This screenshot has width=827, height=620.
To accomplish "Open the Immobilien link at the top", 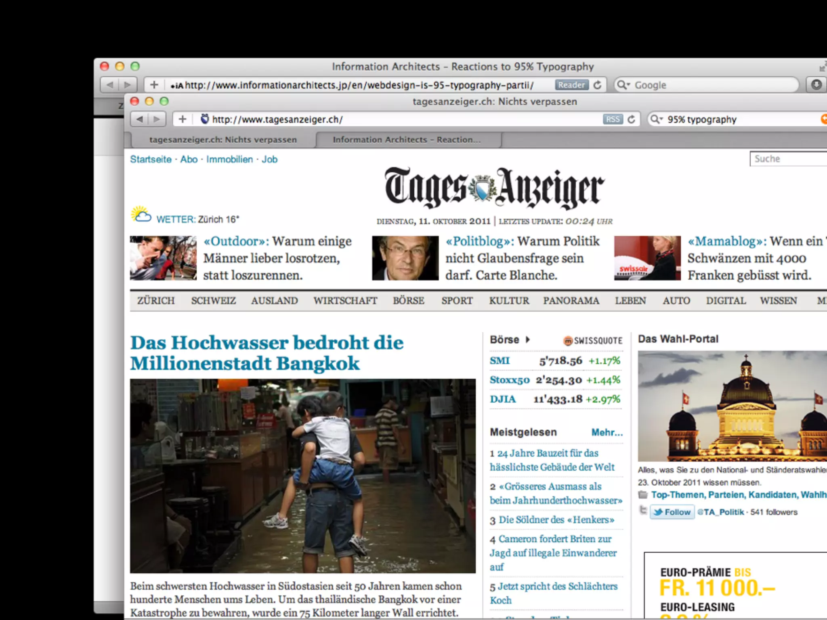I will (x=229, y=159).
